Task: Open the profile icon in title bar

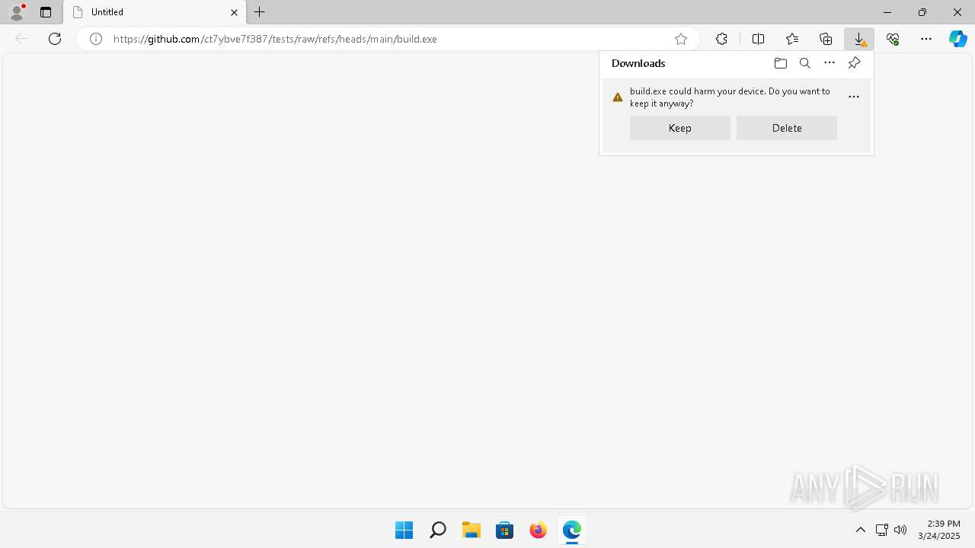Action: click(17, 12)
